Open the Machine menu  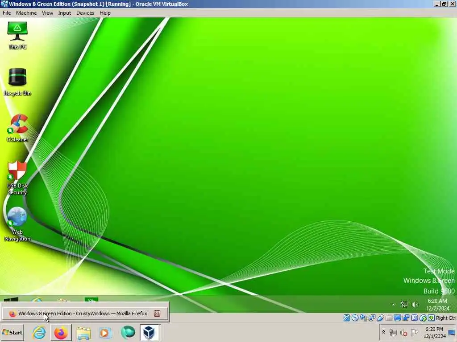tap(26, 13)
